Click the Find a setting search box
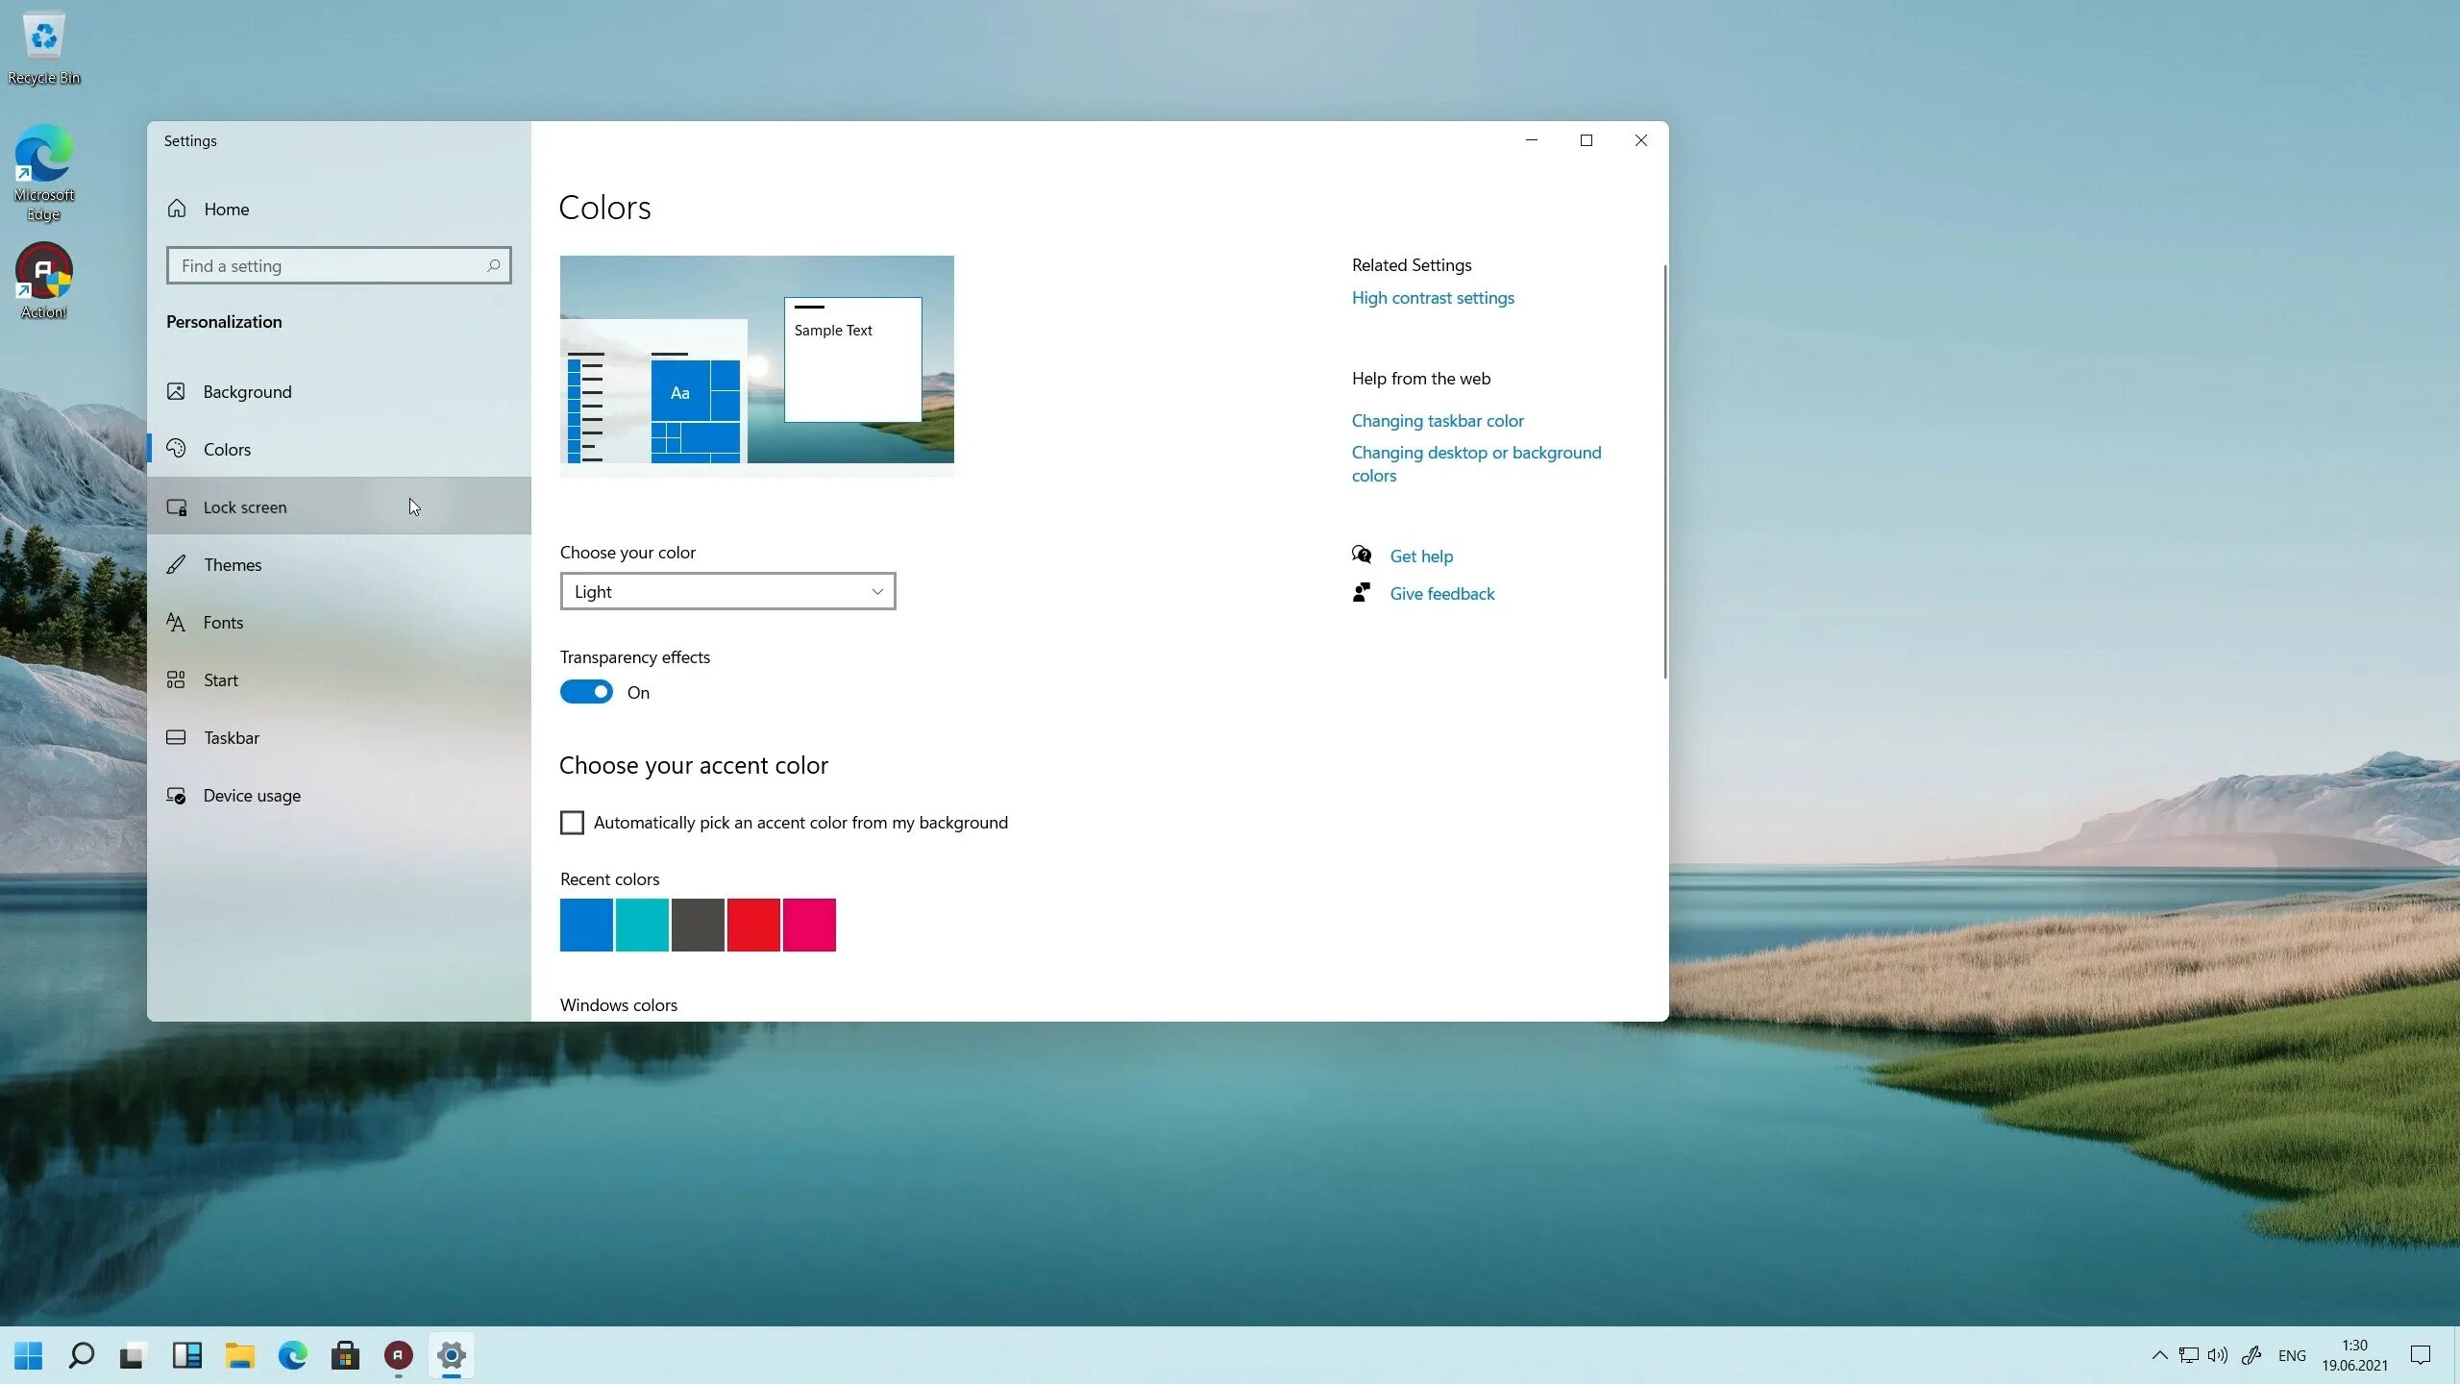This screenshot has height=1384, width=2460. (x=327, y=265)
